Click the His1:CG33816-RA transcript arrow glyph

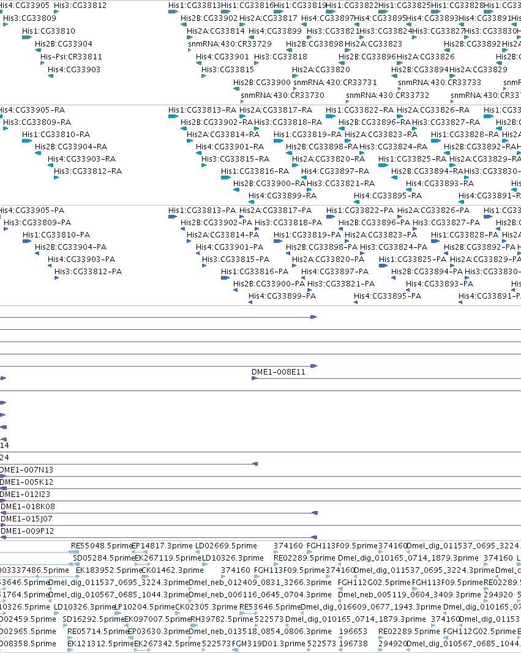pyautogui.click(x=226, y=177)
